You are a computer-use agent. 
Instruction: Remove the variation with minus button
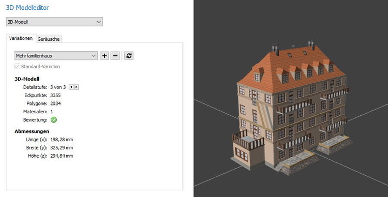(x=115, y=56)
